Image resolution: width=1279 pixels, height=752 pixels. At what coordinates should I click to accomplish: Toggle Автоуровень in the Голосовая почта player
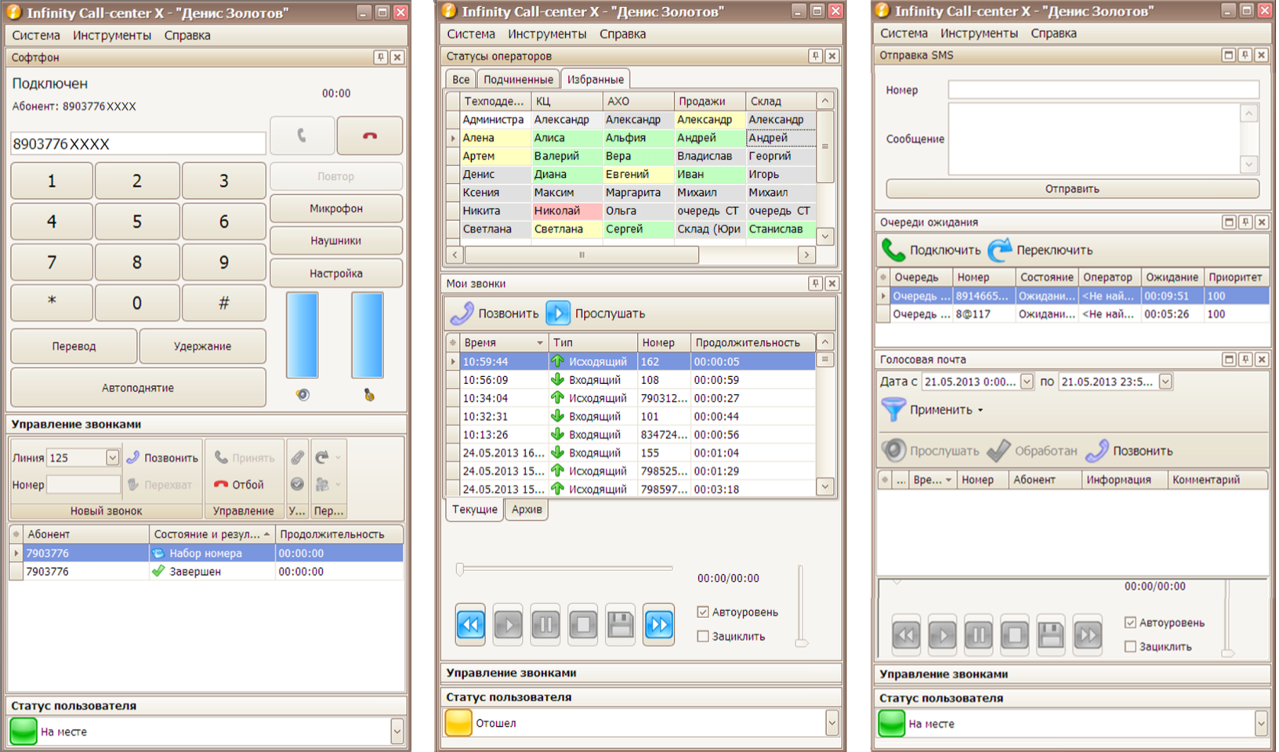point(1130,623)
